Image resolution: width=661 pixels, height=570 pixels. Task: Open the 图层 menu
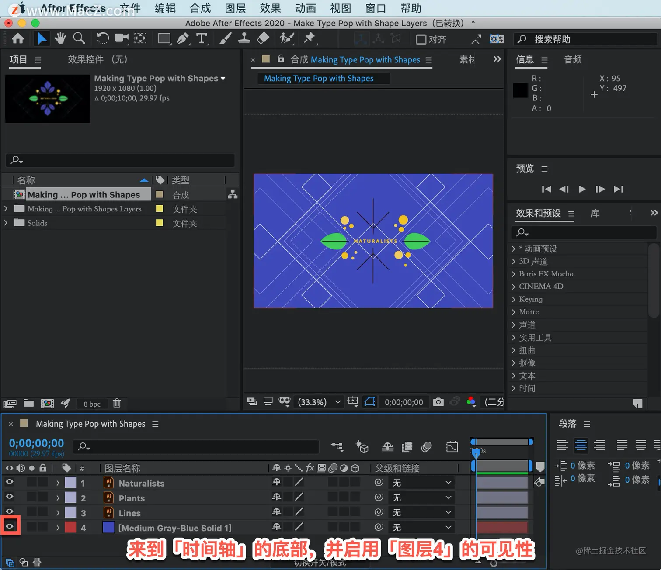[235, 8]
